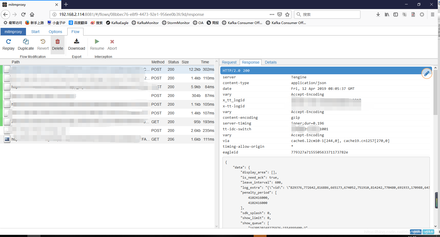The height and width of the screenshot is (237, 440).
Task: Sort flows by Size column
Action: [185, 62]
